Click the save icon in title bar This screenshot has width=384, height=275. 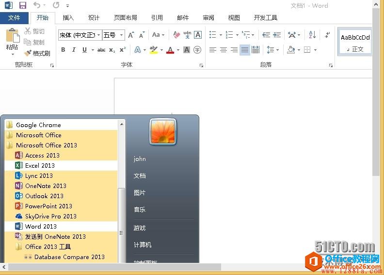coord(22,5)
